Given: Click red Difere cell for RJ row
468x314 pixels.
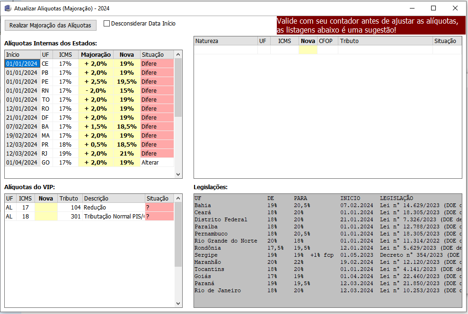Looking at the screenshot, I should tap(157, 154).
